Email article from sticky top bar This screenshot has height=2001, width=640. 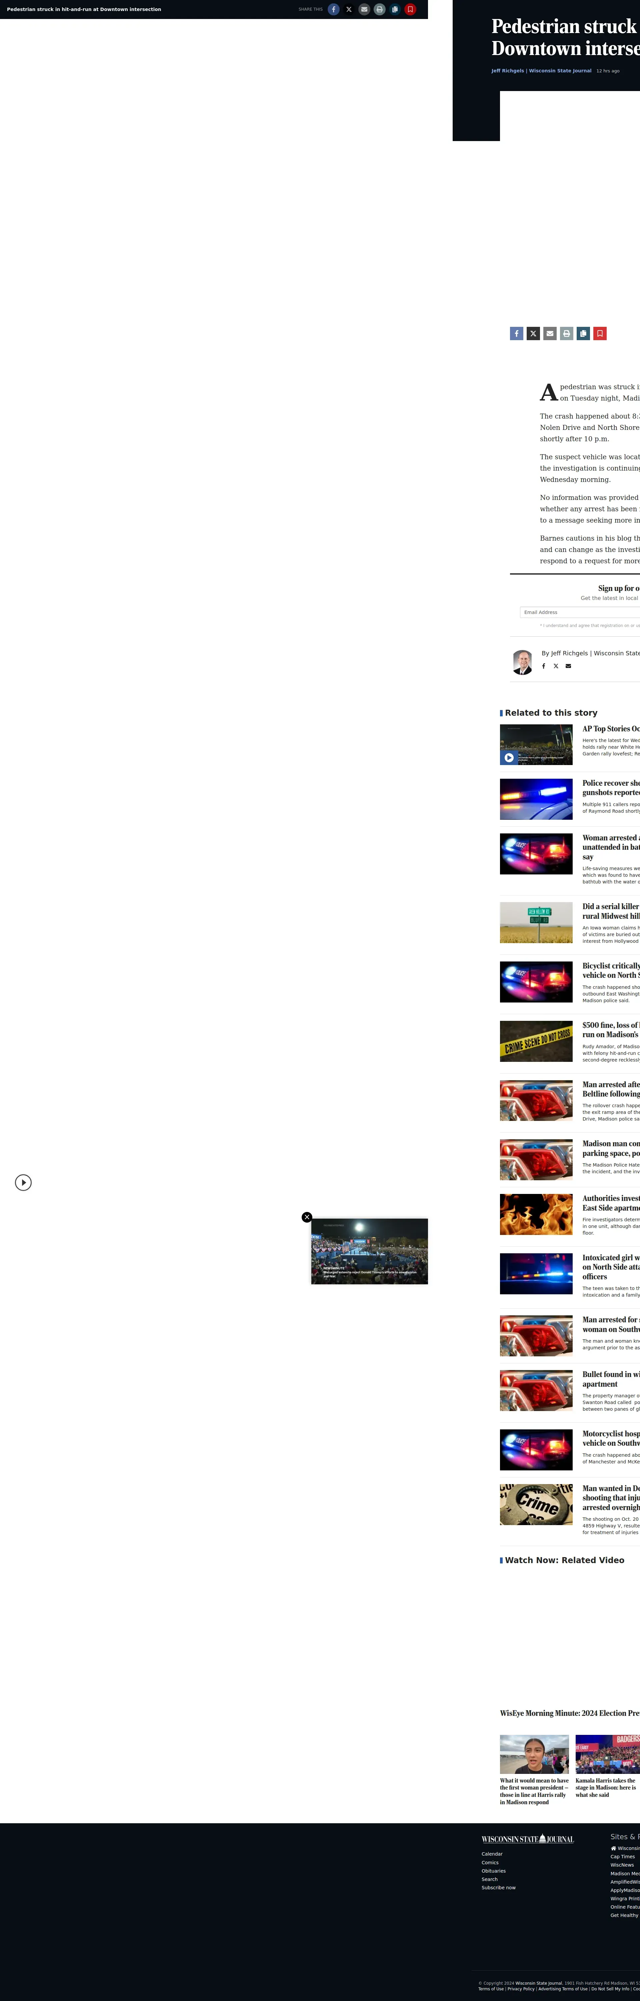coord(364,9)
